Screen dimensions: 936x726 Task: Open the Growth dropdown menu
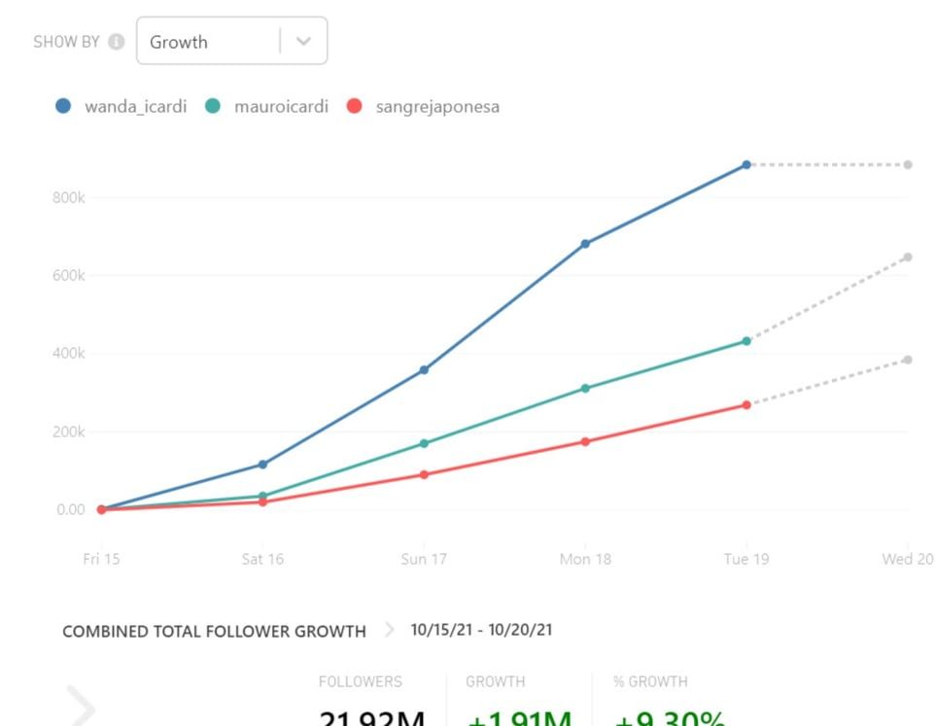(x=214, y=42)
